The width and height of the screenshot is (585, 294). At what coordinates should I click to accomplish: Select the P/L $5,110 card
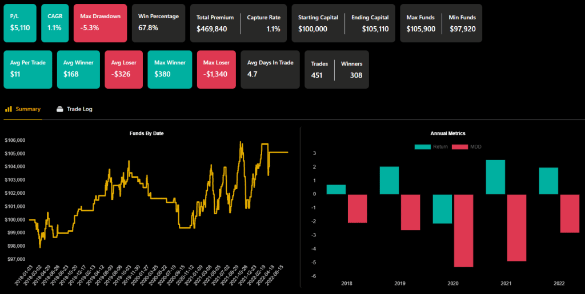21,23
